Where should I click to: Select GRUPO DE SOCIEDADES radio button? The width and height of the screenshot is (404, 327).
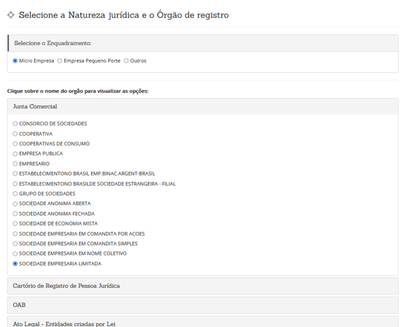click(15, 194)
